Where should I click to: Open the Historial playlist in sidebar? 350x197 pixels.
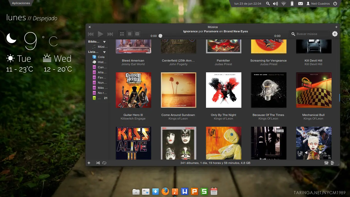[x=102, y=62]
